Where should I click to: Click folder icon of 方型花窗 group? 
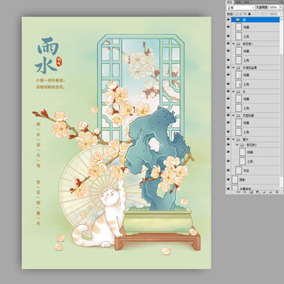238,115
